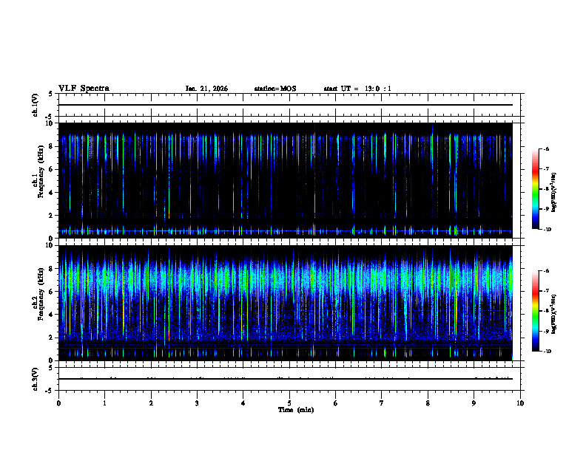Viewport: 586px width, 452px height.
Task: Click the "2" tick on the time axis
Action: [151, 403]
